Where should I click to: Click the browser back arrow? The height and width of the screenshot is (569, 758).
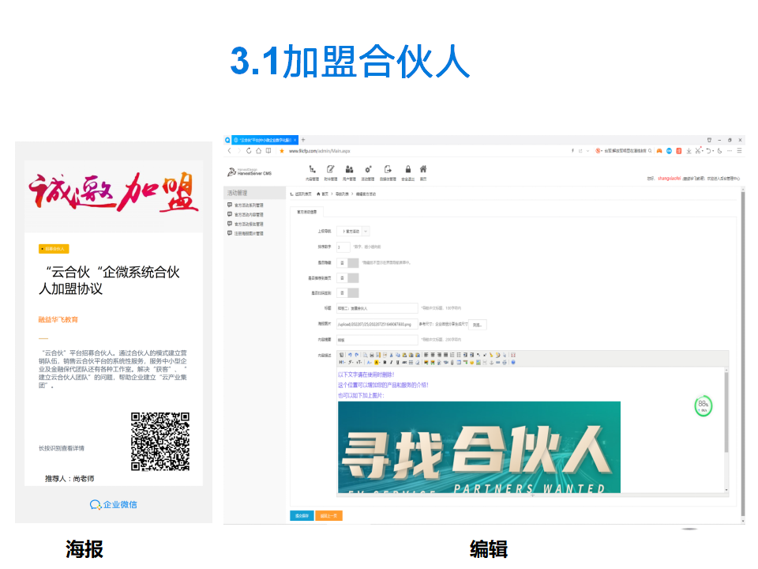[230, 151]
